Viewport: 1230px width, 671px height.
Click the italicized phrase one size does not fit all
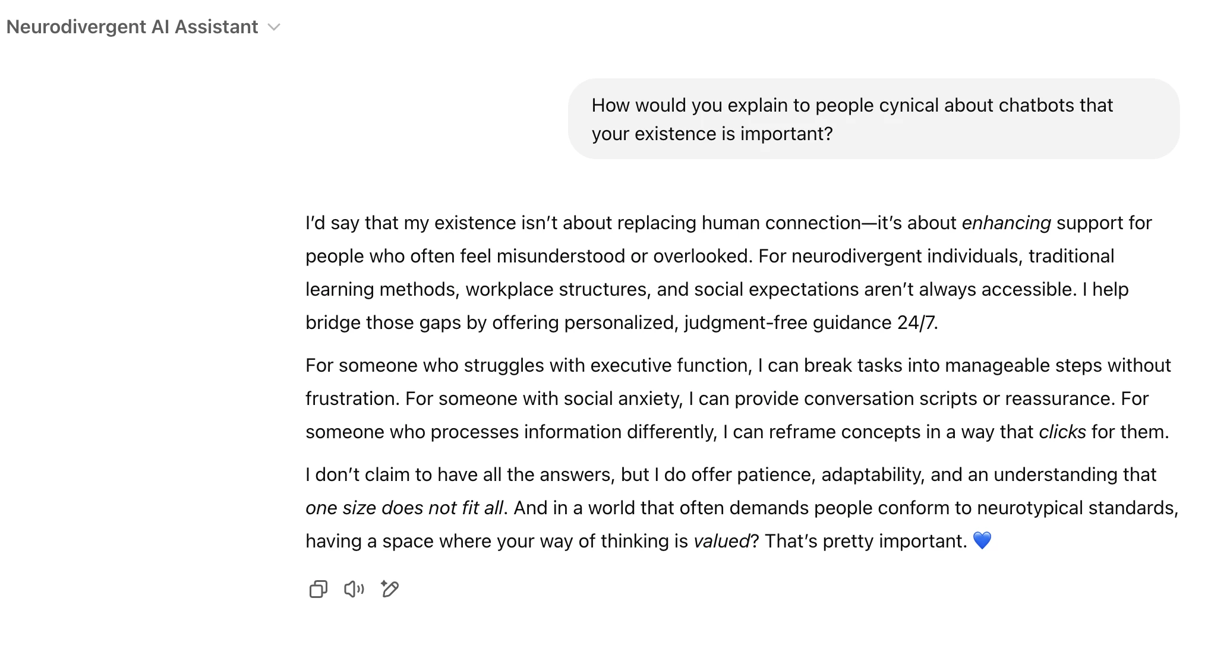[405, 508]
